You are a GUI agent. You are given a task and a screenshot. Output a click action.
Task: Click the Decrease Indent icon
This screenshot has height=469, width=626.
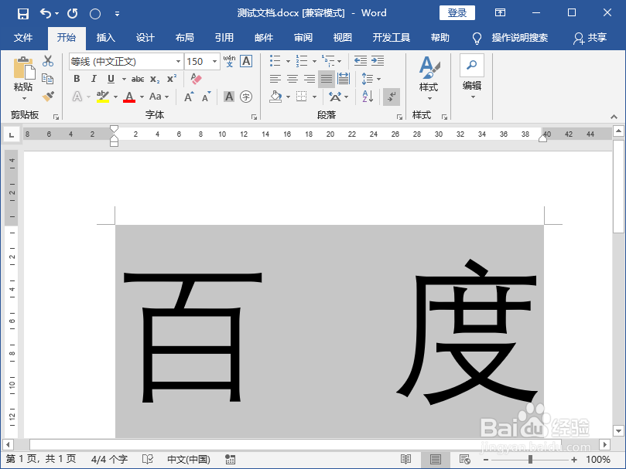coord(360,61)
